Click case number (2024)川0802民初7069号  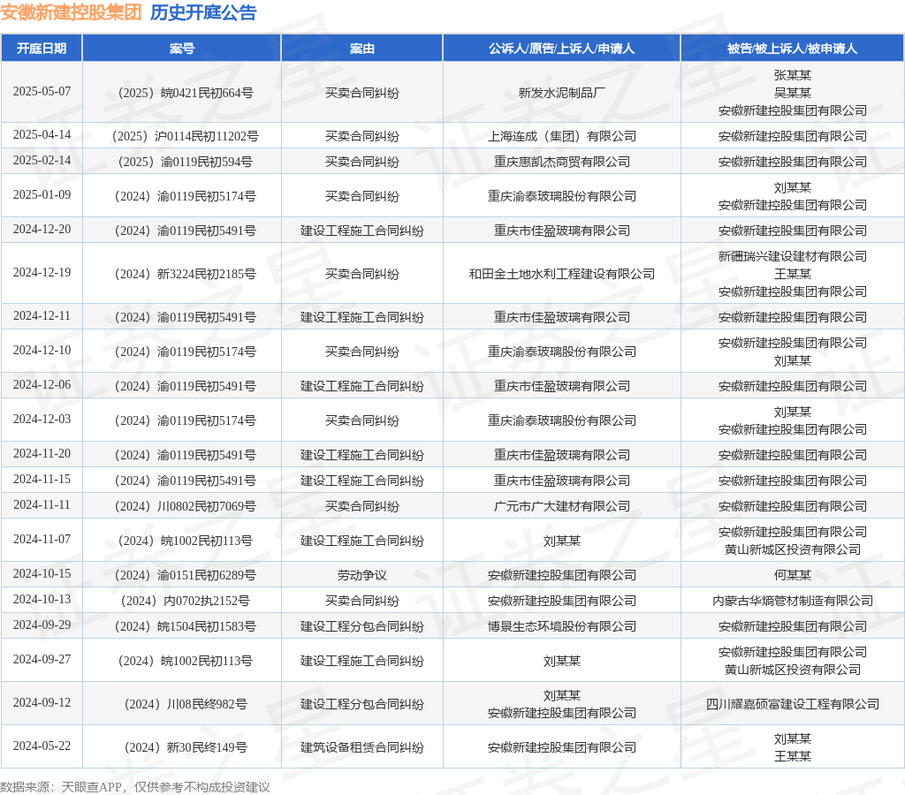pos(186,506)
